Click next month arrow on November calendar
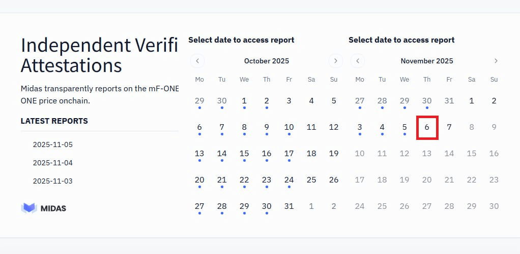This screenshot has height=254, width=520. [x=496, y=61]
